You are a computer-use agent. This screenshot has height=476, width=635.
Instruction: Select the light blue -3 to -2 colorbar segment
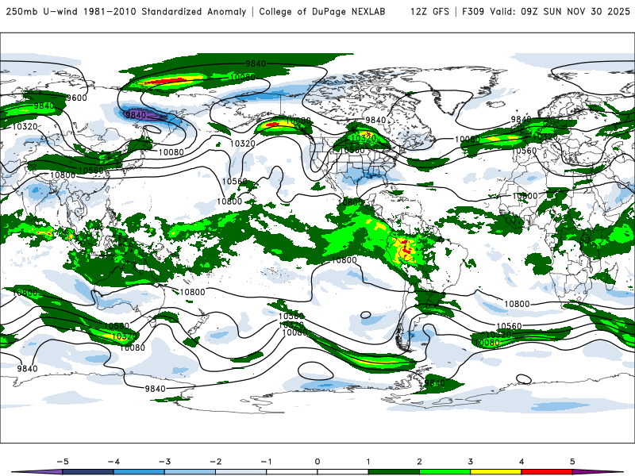(190, 472)
